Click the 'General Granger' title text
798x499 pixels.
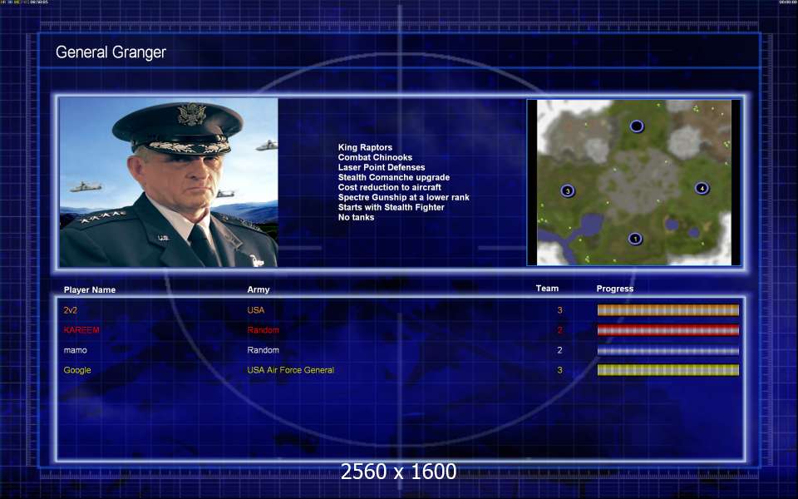click(x=111, y=52)
